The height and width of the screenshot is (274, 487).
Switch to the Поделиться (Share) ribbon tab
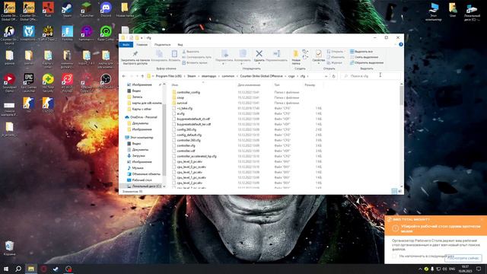[162, 45]
